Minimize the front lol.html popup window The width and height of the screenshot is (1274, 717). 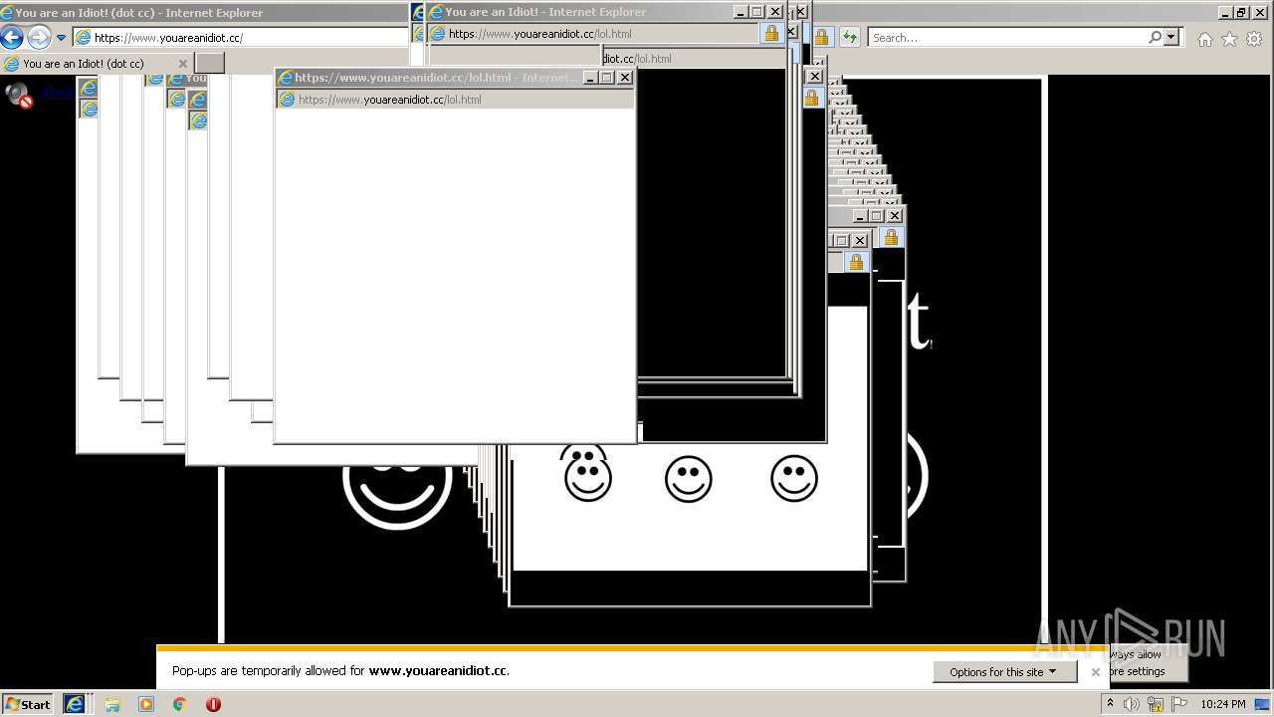[x=589, y=77]
